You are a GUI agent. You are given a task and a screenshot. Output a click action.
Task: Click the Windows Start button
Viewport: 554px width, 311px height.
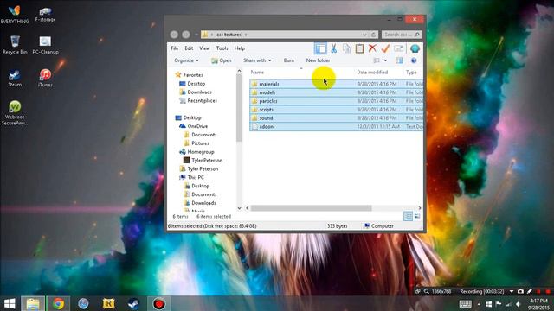[x=10, y=303]
